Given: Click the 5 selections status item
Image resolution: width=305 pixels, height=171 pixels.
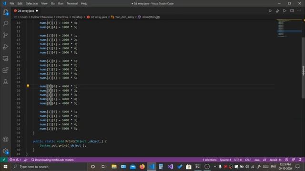Looking at the screenshot, I should (x=210, y=160).
